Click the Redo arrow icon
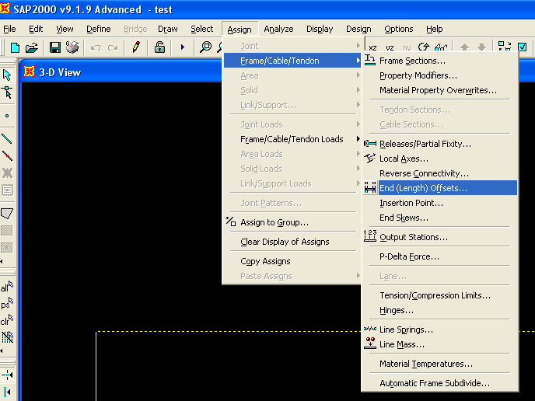Screen dimensions: 535x401 point(113,47)
